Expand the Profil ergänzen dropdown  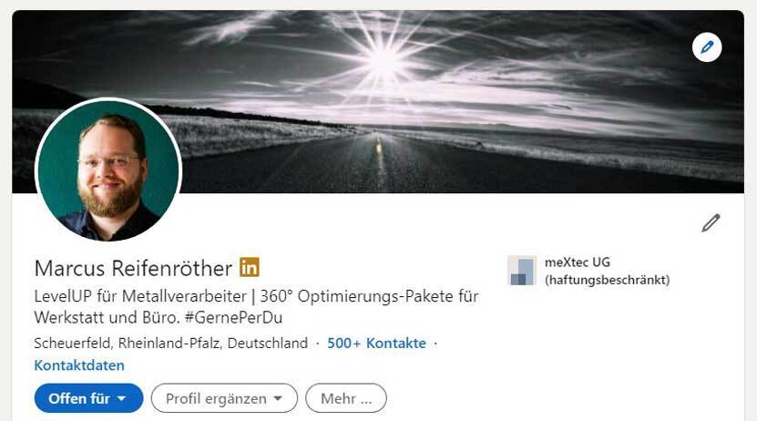[x=224, y=398]
